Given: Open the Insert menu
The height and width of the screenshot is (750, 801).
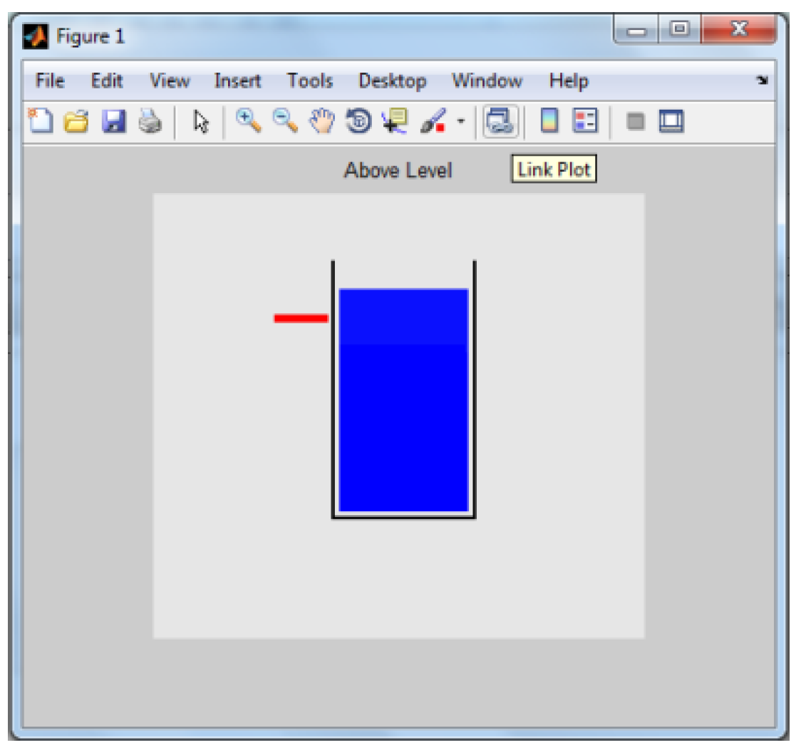Looking at the screenshot, I should tap(237, 81).
